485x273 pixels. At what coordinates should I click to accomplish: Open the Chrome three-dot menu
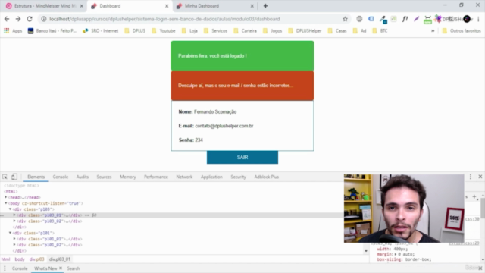point(478,19)
